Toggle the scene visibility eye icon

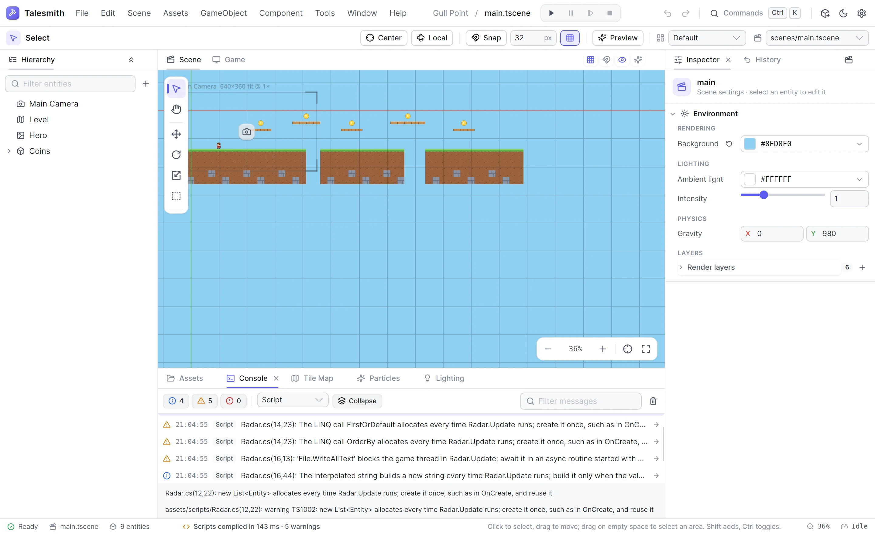(x=622, y=59)
